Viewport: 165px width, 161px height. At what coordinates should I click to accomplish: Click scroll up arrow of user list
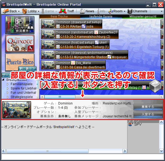click(x=162, y=122)
